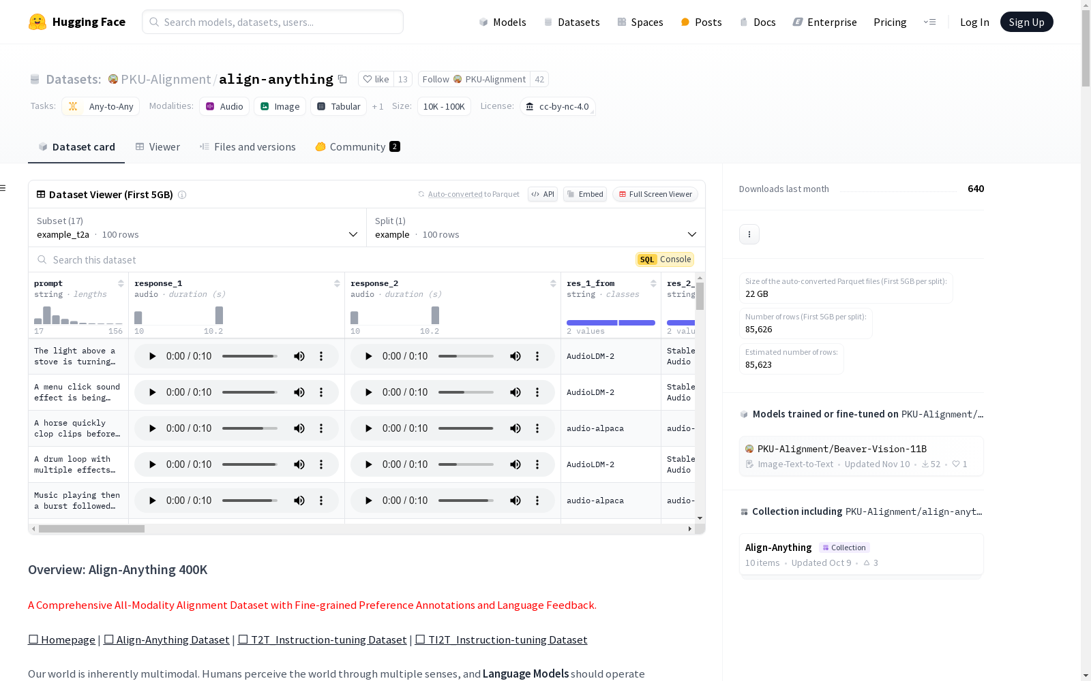Viewport: 1091px width, 681px height.
Task: Sort by the prompt column
Action: point(121,283)
